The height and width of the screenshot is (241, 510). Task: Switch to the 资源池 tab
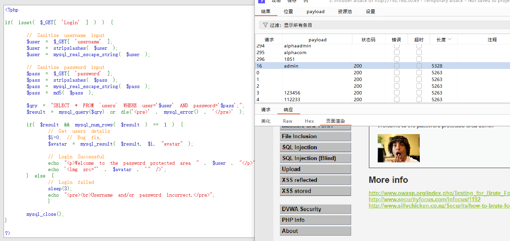(x=345, y=11)
